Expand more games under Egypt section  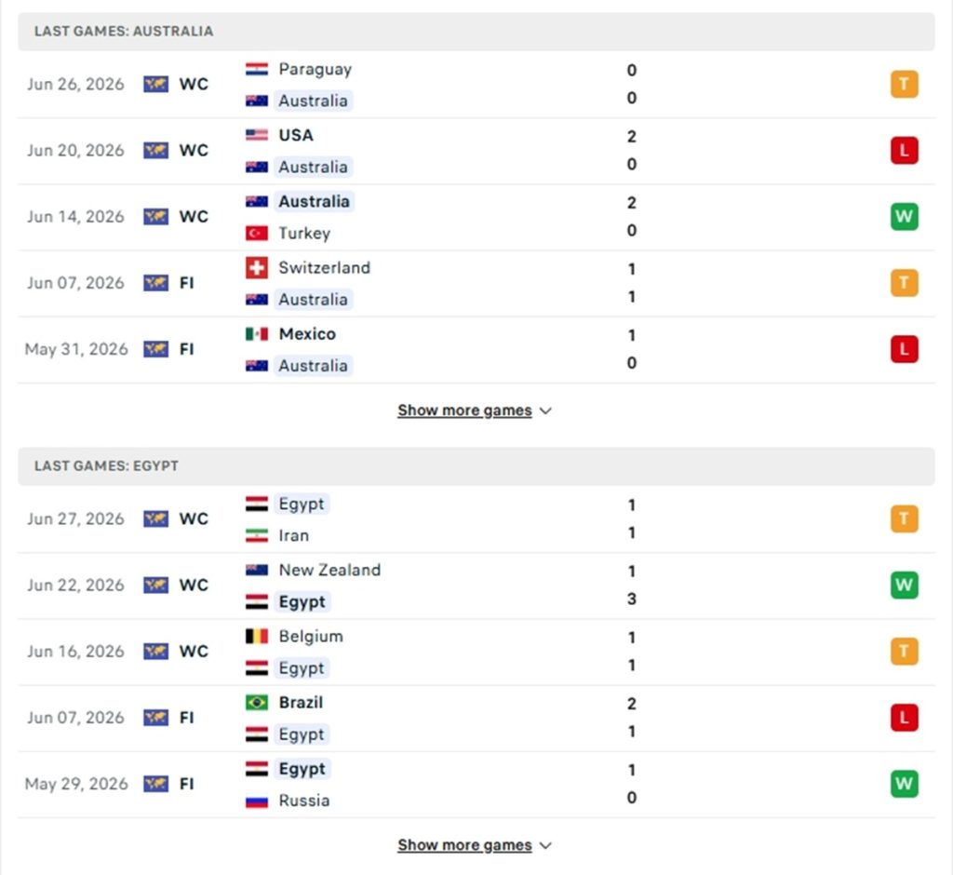tap(475, 845)
